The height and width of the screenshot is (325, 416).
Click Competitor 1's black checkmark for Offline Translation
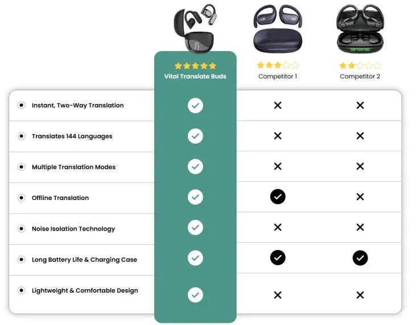click(278, 197)
